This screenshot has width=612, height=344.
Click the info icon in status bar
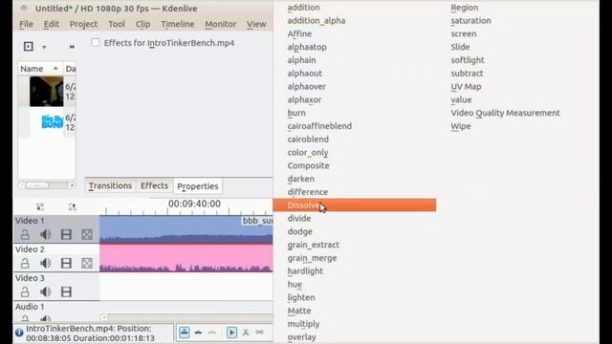[19, 333]
